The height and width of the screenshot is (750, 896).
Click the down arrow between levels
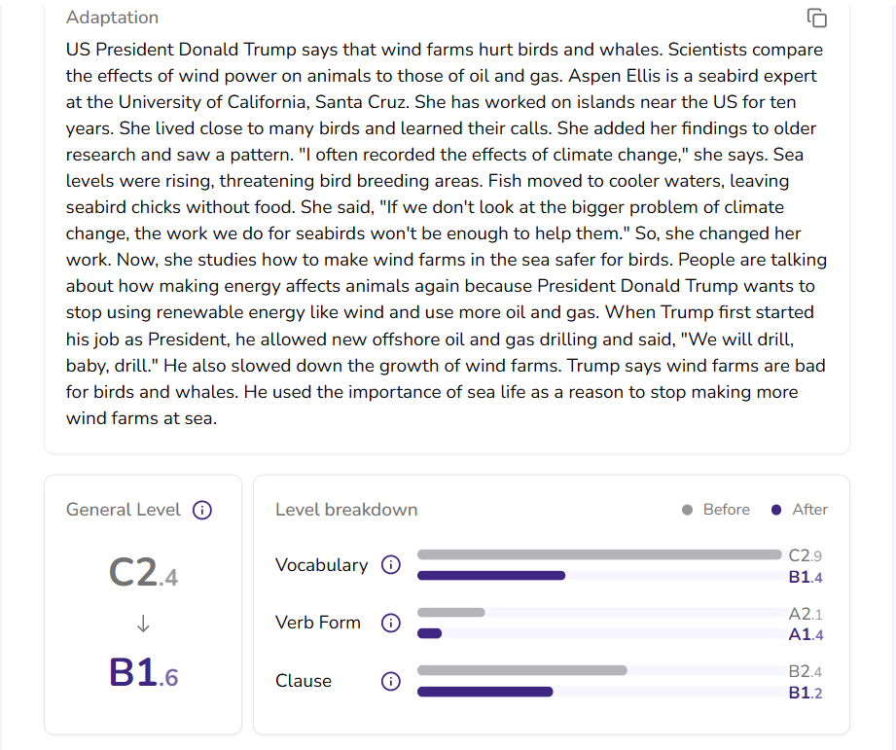point(143,624)
